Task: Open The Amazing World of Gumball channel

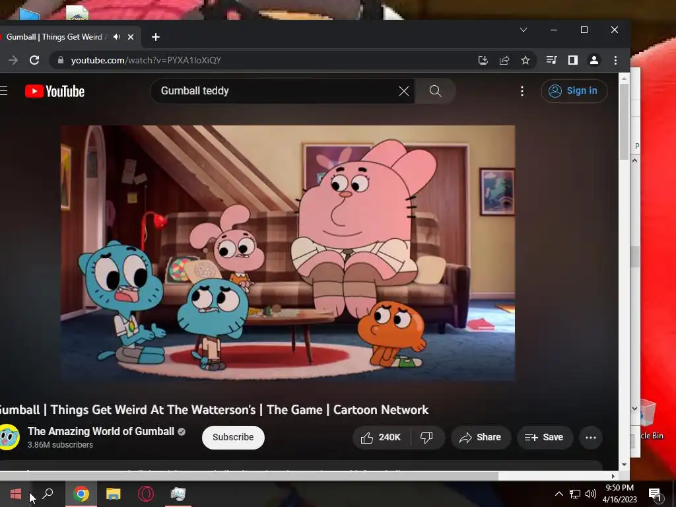Action: click(101, 431)
